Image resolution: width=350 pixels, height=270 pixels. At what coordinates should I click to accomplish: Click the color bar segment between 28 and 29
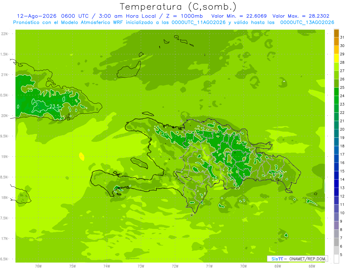pyautogui.click(x=336, y=58)
